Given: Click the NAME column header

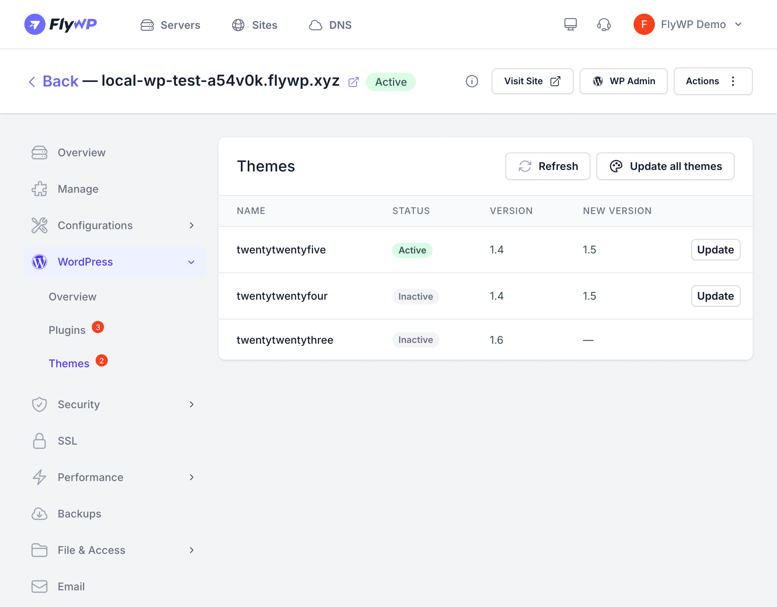Looking at the screenshot, I should (x=251, y=211).
